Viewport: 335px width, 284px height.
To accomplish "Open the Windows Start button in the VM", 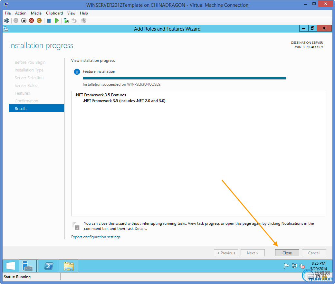I will 11,266.
